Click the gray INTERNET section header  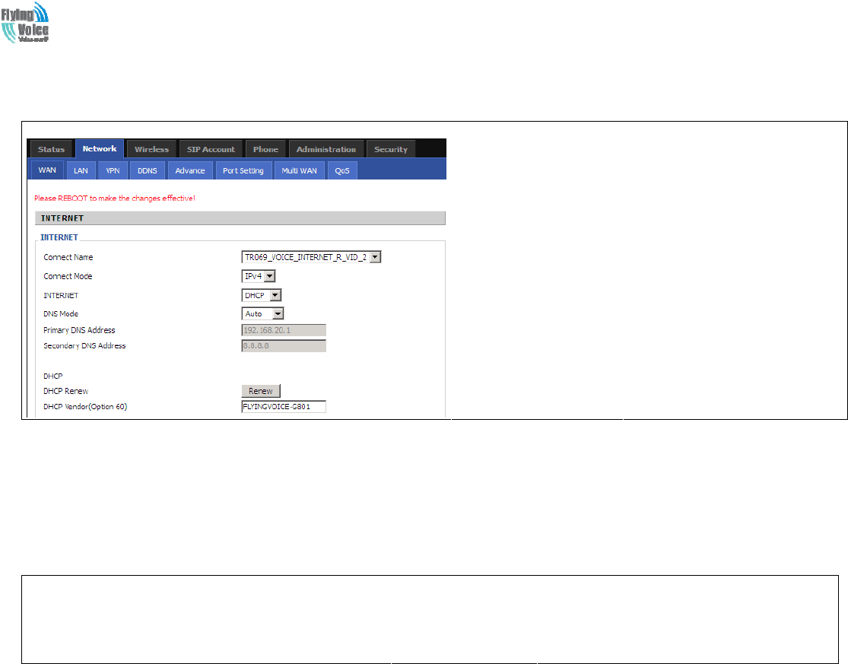click(x=240, y=218)
